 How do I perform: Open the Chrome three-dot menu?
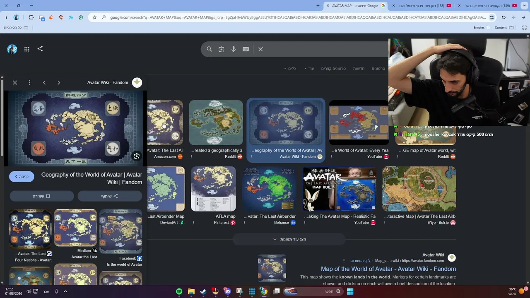6,17
